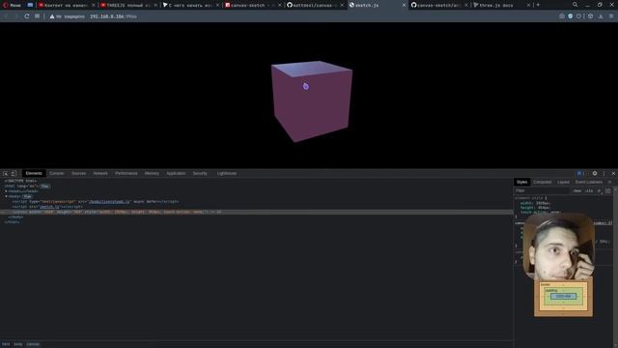Click the width property in element.style
Viewport: 618px width, 348px height.
(525, 203)
